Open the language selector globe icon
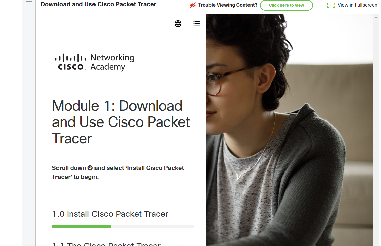Screen dimensions: 381x246 point(178,23)
